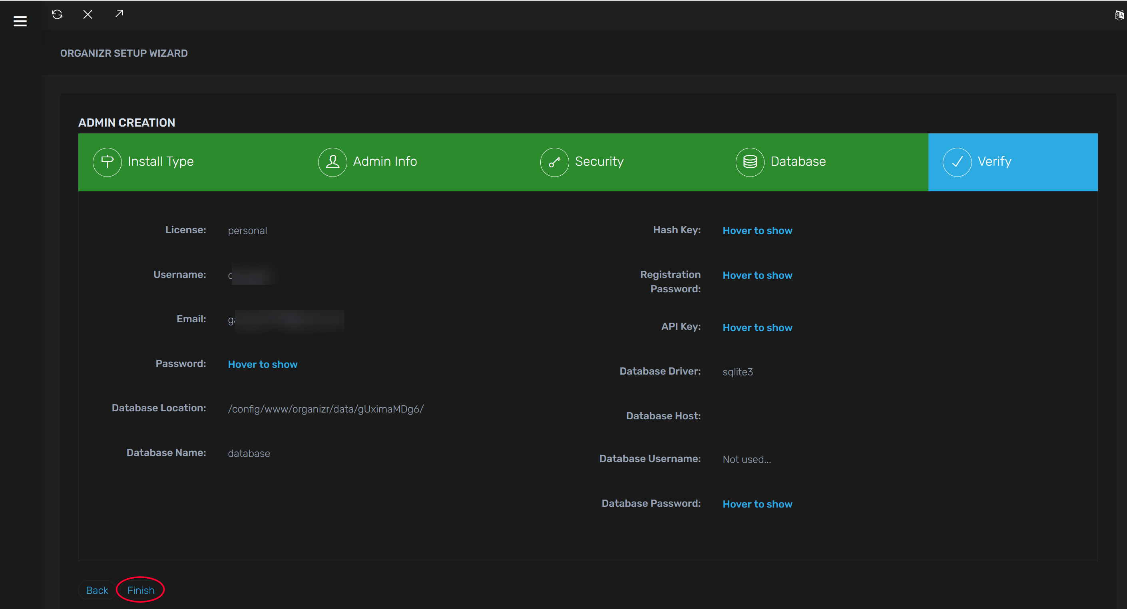
Task: Click the blurred Email value
Action: 286,320
